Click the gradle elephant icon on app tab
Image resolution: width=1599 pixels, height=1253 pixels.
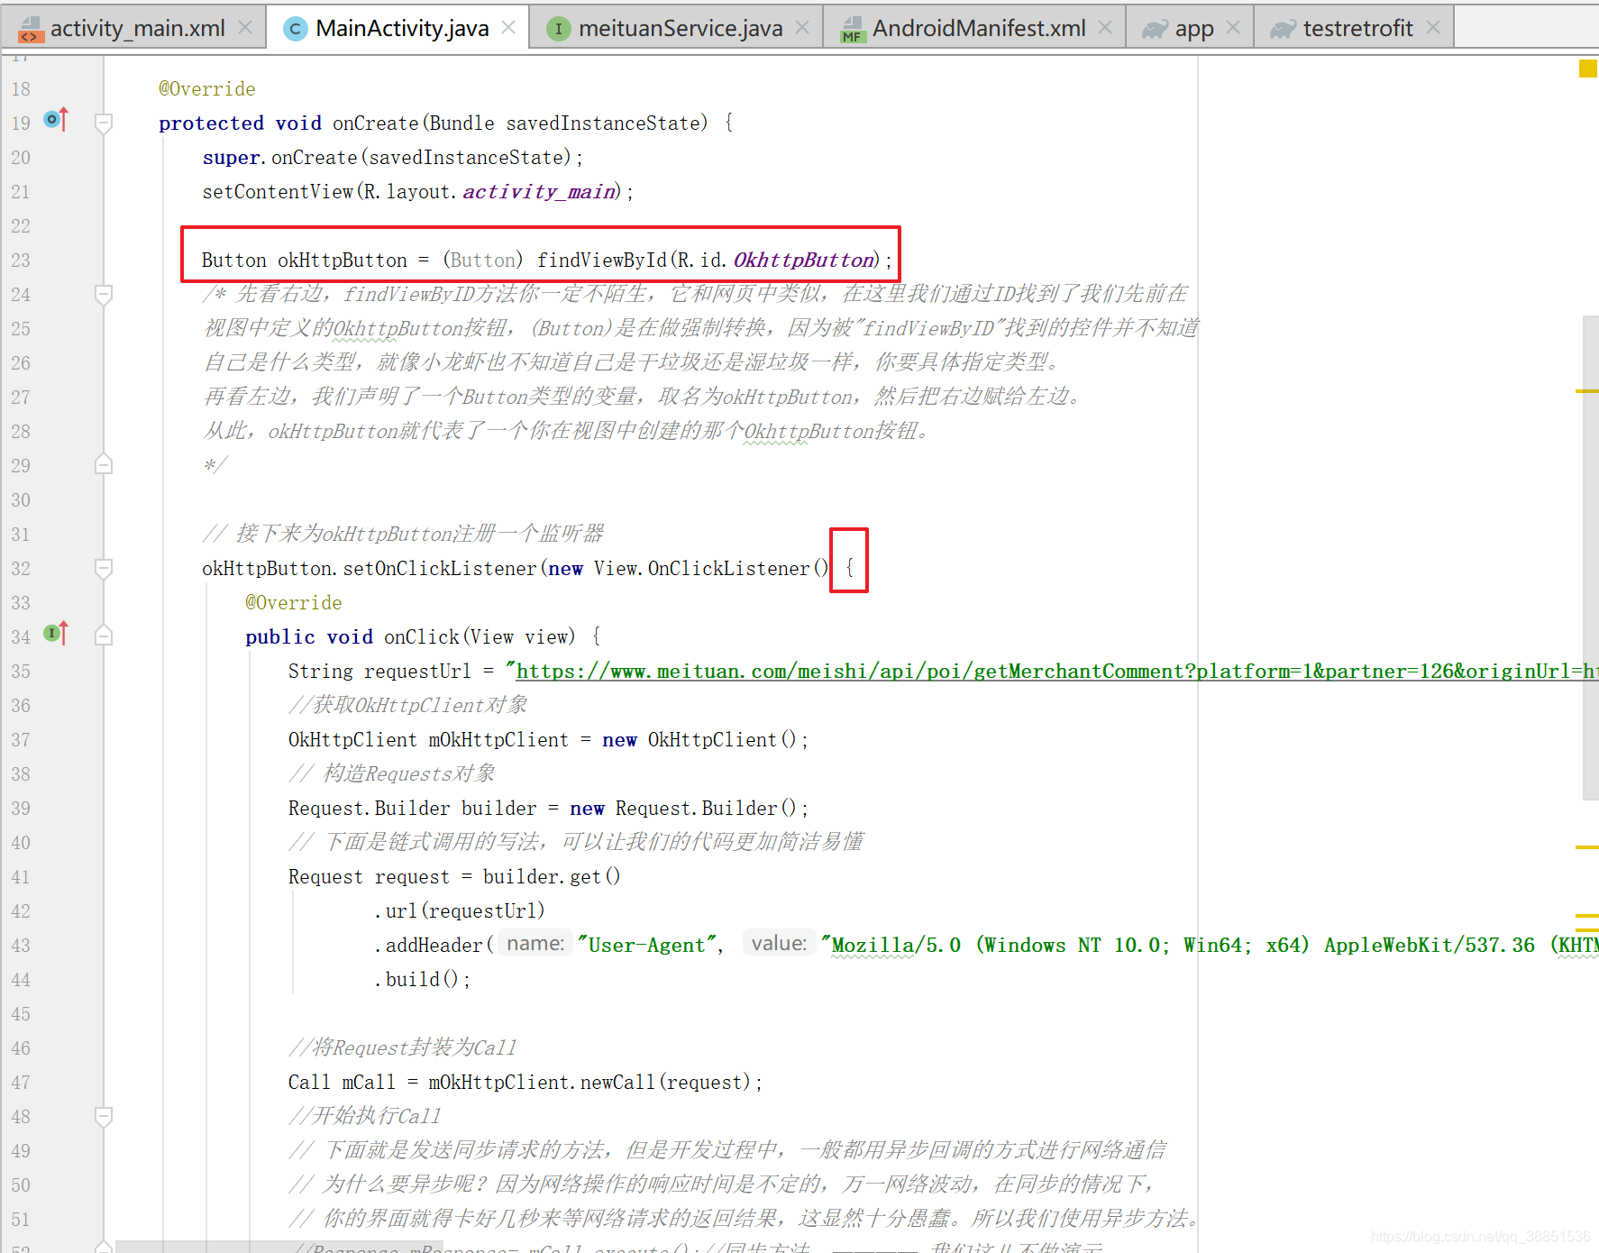point(1155,29)
